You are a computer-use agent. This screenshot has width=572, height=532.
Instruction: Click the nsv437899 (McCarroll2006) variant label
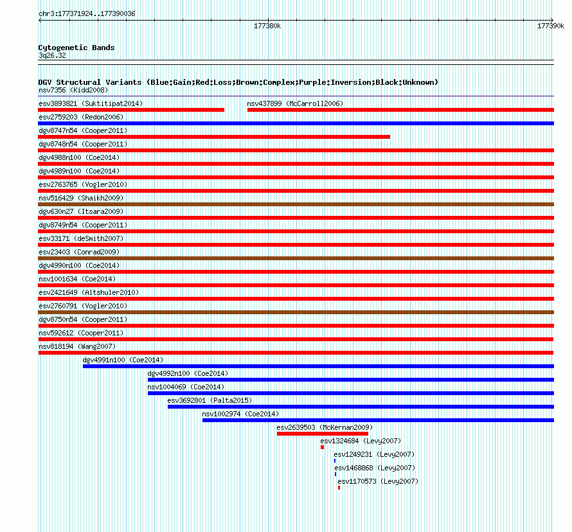click(295, 103)
